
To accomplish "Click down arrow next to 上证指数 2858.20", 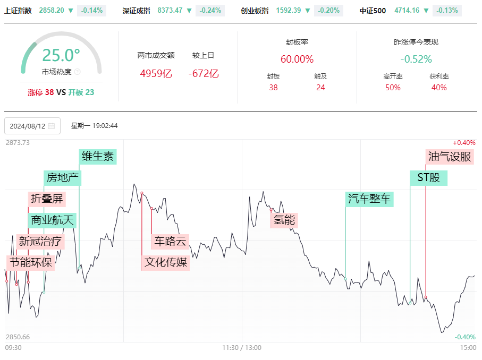I will click(x=71, y=11).
